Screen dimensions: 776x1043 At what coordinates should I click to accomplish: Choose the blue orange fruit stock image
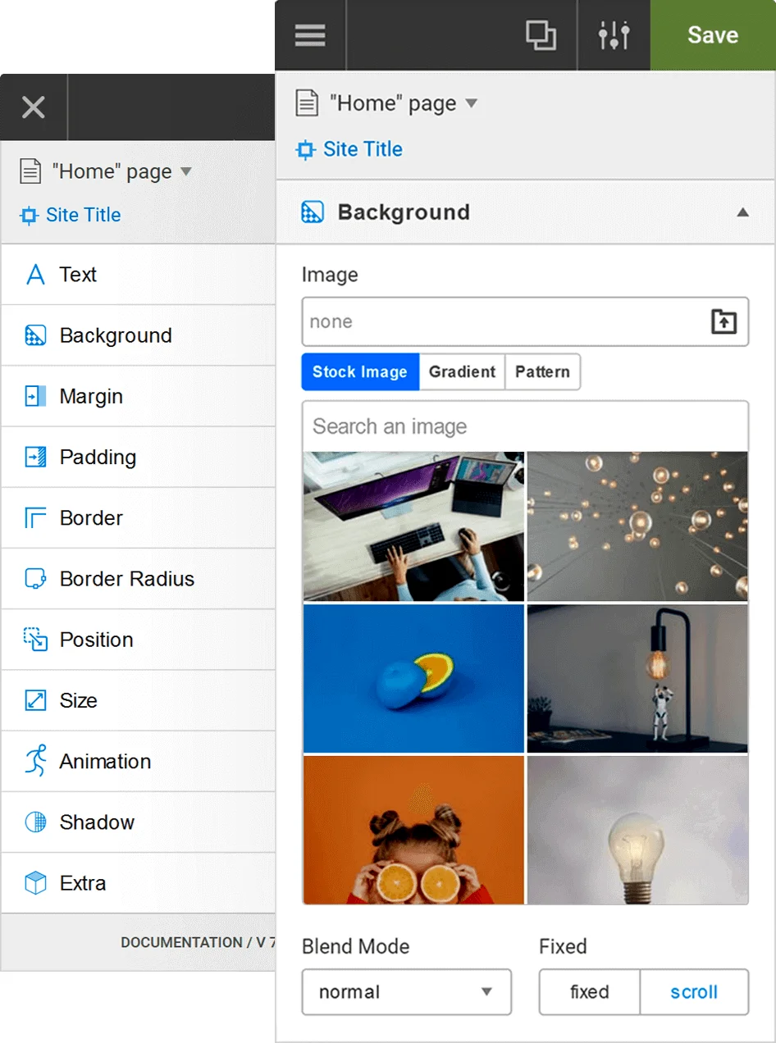413,678
